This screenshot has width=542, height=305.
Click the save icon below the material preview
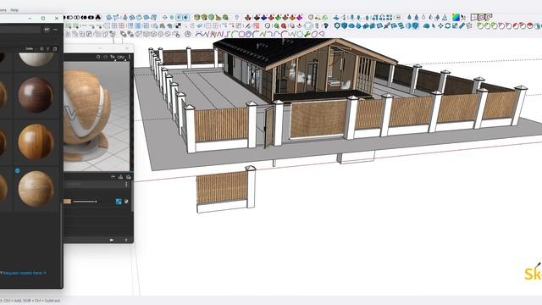120,177
